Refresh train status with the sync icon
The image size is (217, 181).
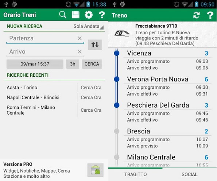tap(197, 15)
